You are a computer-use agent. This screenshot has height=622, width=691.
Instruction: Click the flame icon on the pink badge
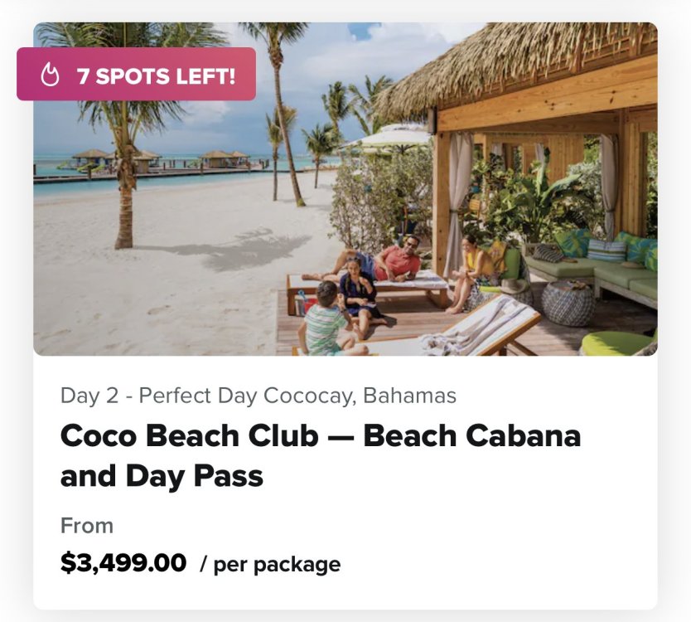[50, 75]
